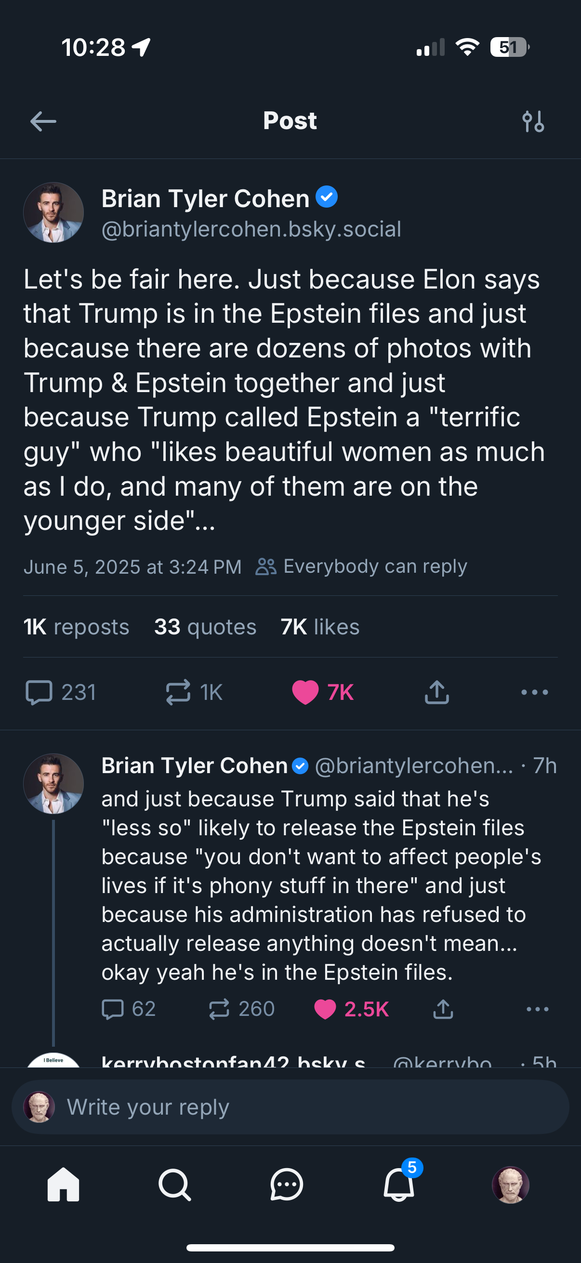Share the main post
Screen dimensions: 581x1263
(x=436, y=692)
